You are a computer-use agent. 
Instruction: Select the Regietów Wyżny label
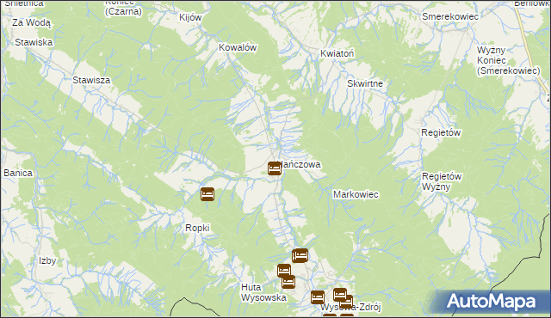(442, 181)
